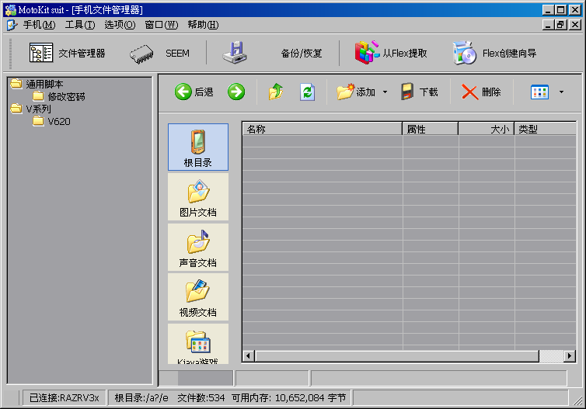This screenshot has height=409, width=586.
Task: Open the SEEM chip editor
Action: (159, 54)
